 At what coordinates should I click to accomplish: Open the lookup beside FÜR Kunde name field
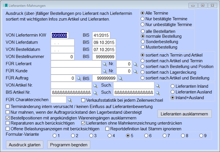(x=105, y=71)
